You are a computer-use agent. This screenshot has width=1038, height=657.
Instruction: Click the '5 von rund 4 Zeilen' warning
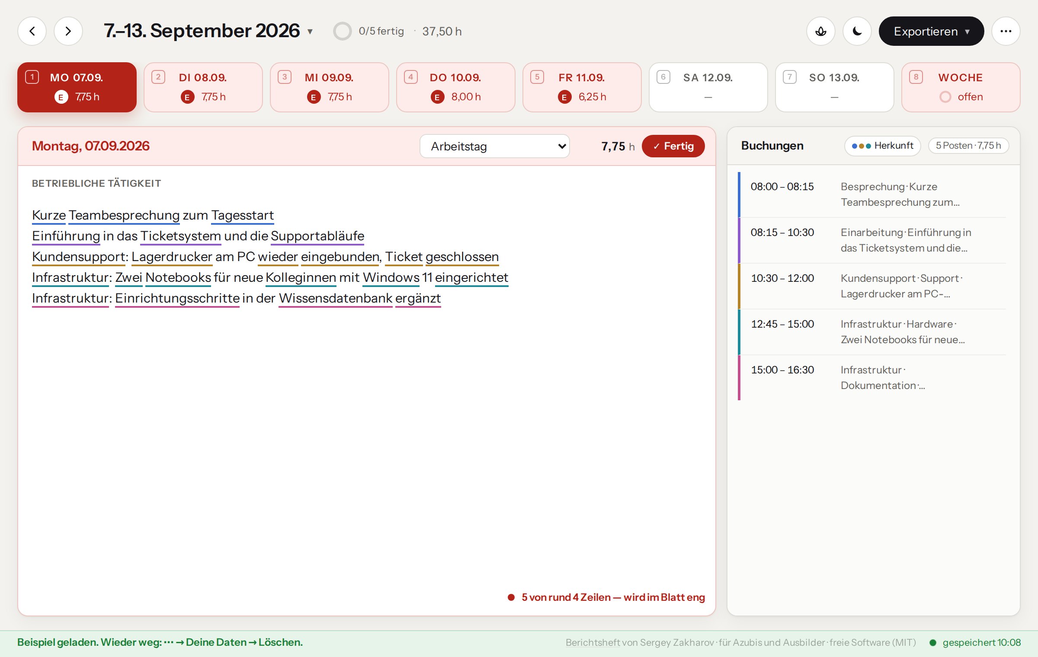606,597
